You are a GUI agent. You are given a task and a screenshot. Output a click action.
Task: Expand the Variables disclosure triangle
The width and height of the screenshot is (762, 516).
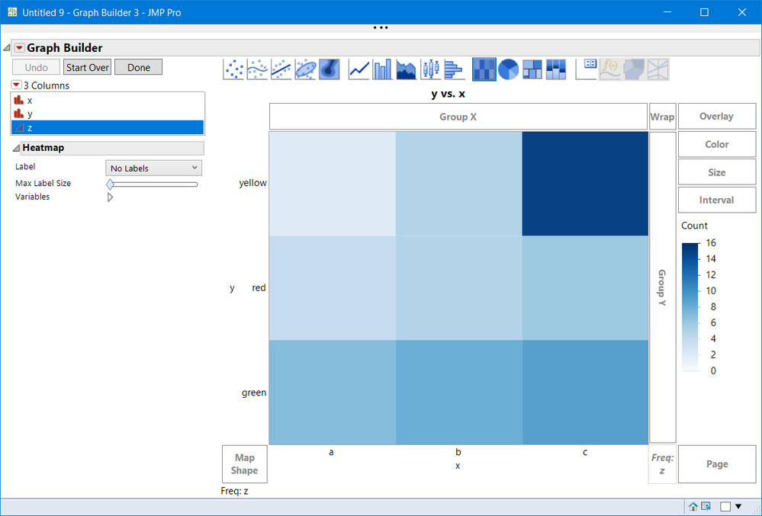[111, 197]
